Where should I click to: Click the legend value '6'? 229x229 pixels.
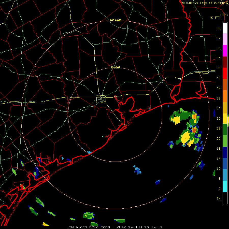click(x=220, y=179)
